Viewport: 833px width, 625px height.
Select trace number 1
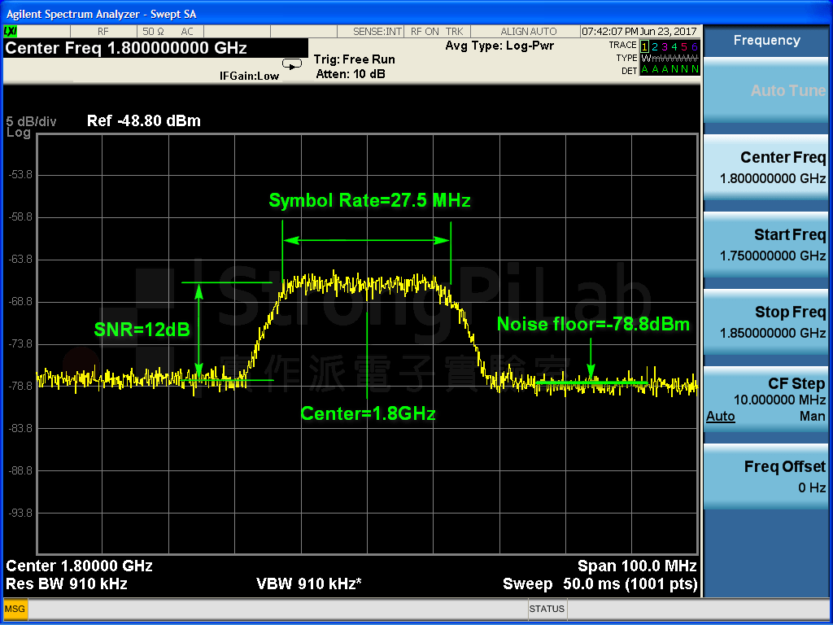pos(644,46)
